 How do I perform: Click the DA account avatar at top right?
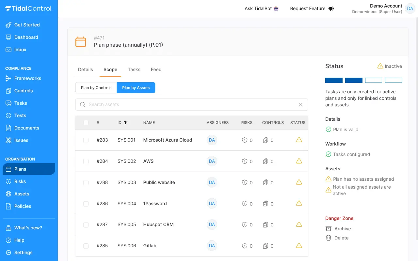click(x=410, y=8)
